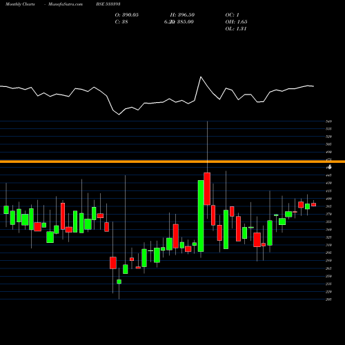Click the 280 price axis label
345x345 pixels.
[x=328, y=261]
